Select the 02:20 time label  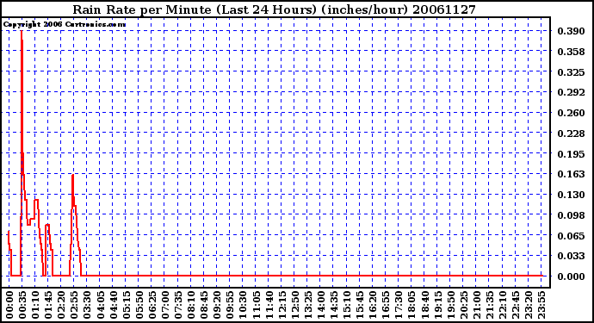[61, 305]
